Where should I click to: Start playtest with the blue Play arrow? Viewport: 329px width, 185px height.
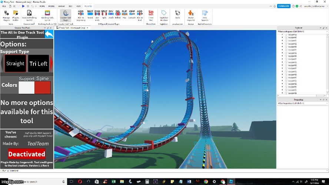pos(23,6)
